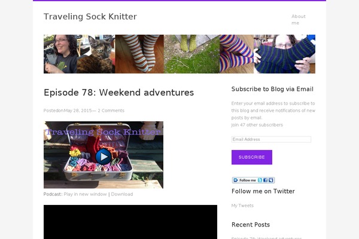Focus the Email Address input field
This screenshot has width=359, height=239.
[x=271, y=139]
